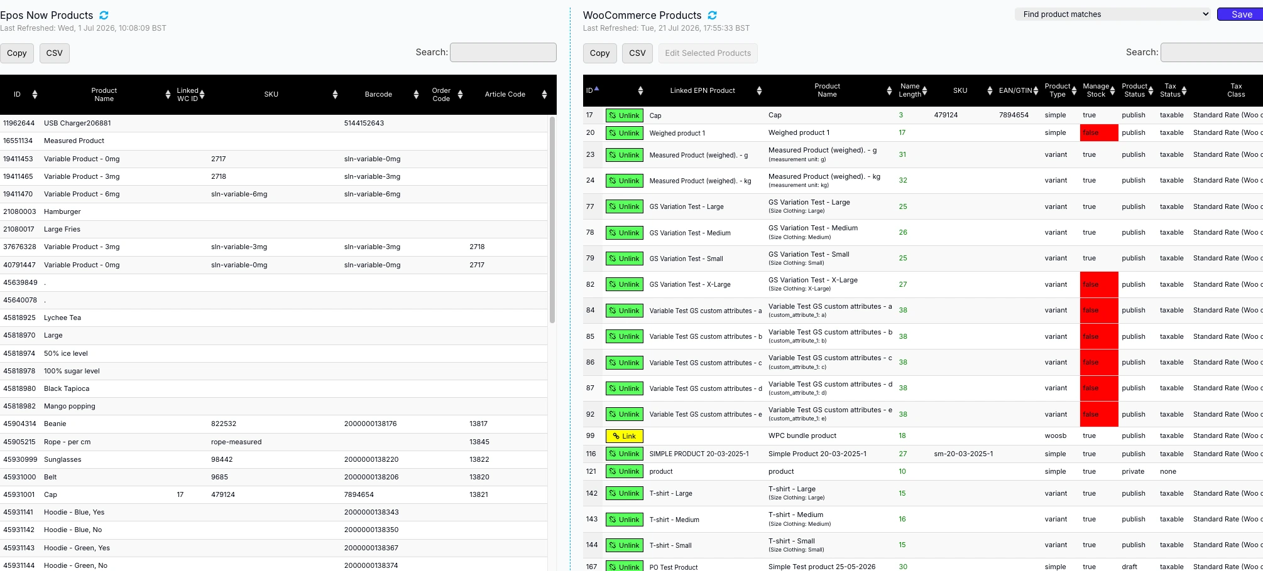The image size is (1263, 571).
Task: Select Rope - per cm row
Action: [x=274, y=442]
